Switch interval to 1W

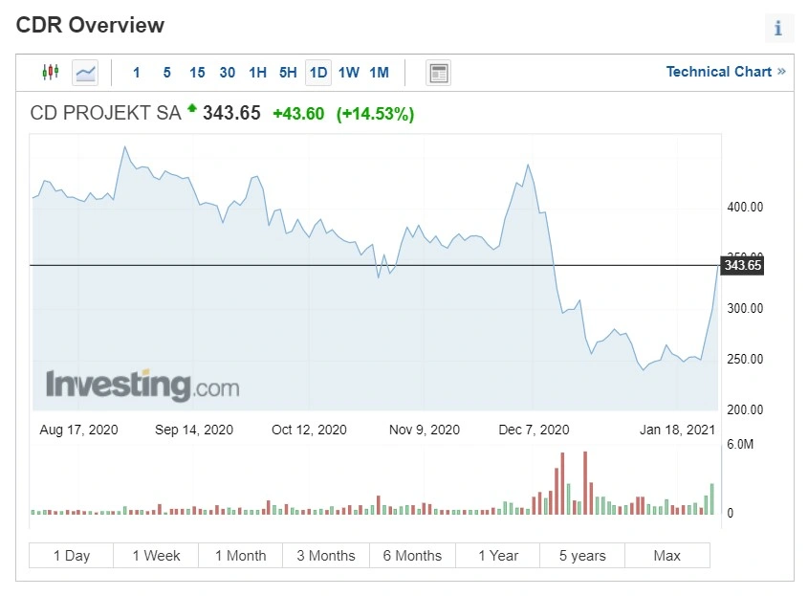pyautogui.click(x=349, y=73)
